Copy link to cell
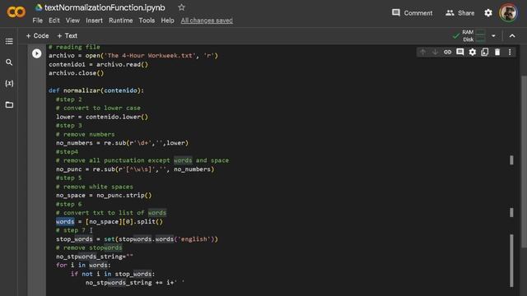This screenshot has height=296, width=527. 447,52
